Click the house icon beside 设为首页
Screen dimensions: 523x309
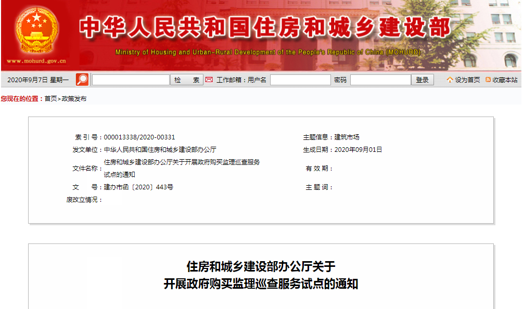coord(450,80)
